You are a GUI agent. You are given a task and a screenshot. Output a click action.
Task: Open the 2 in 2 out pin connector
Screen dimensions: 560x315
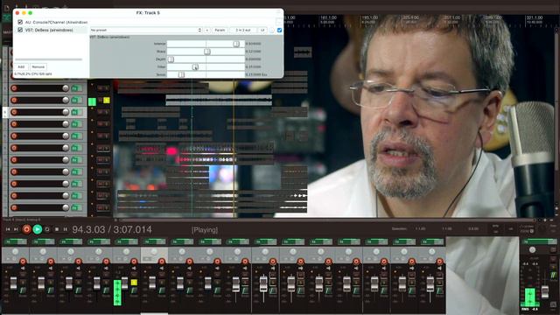[x=243, y=31]
